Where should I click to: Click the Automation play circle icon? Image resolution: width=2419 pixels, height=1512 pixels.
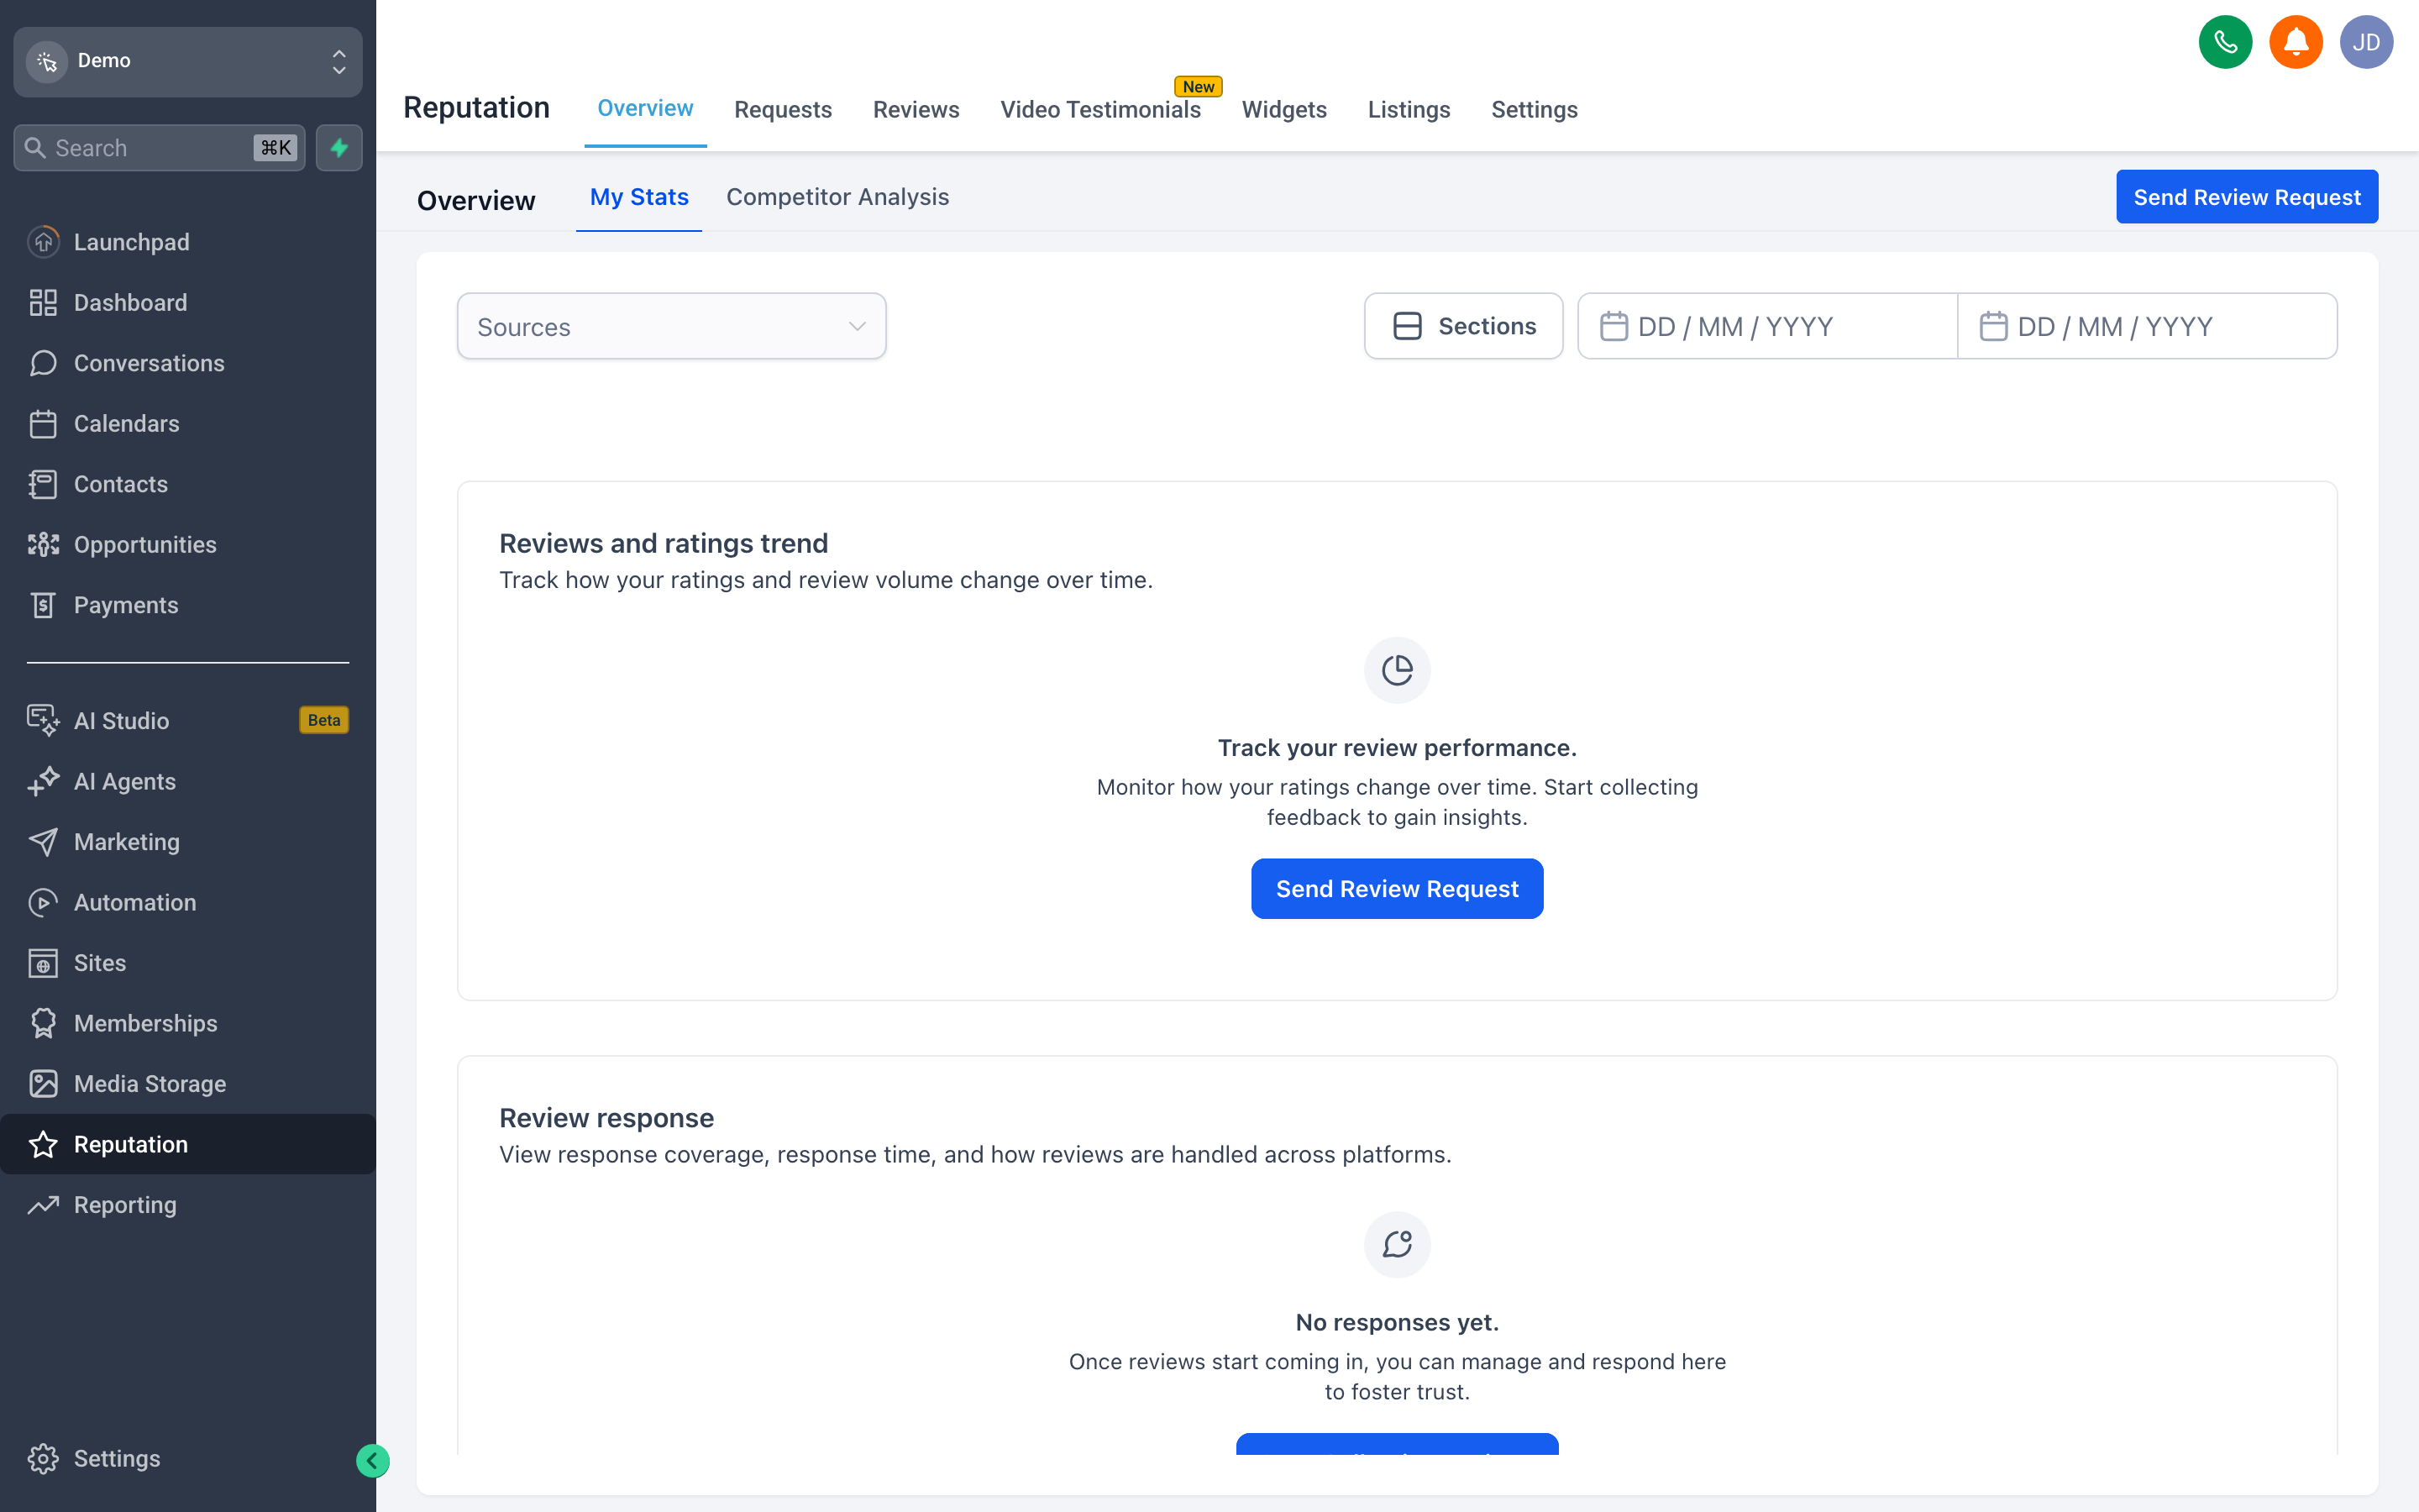pos(43,902)
